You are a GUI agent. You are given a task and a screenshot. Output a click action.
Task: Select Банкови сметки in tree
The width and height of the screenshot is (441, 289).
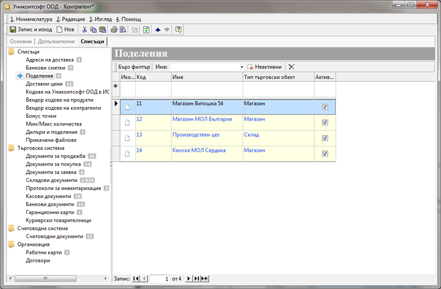pyautogui.click(x=46, y=68)
